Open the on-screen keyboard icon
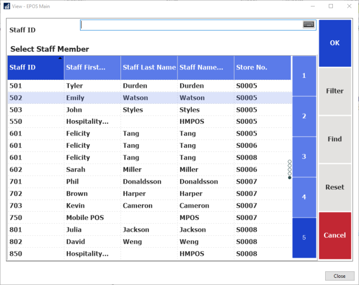 pyautogui.click(x=308, y=24)
